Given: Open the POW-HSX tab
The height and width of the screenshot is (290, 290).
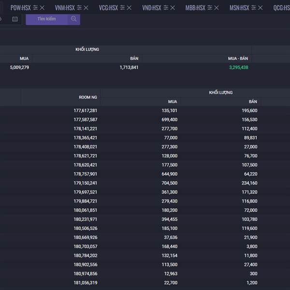Looking at the screenshot, I should pos(20,8).
